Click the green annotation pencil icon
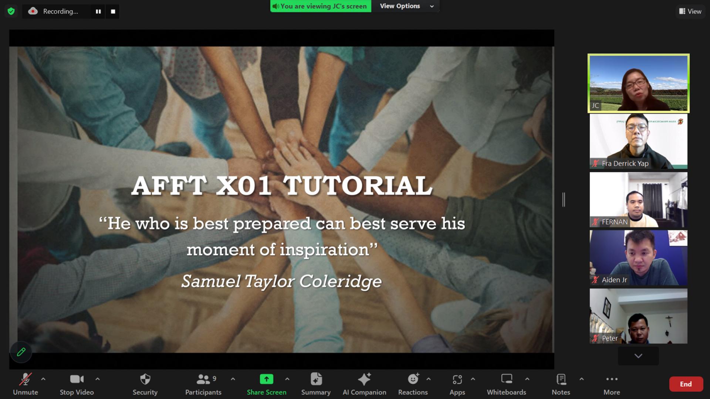Screen dimensions: 710x399 [21, 352]
